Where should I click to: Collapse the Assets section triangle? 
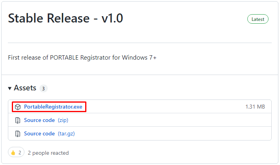tap(10, 88)
